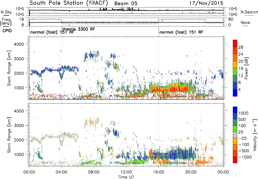
Task: Click the date '17/Nov/2015'
Action: coord(206,3)
